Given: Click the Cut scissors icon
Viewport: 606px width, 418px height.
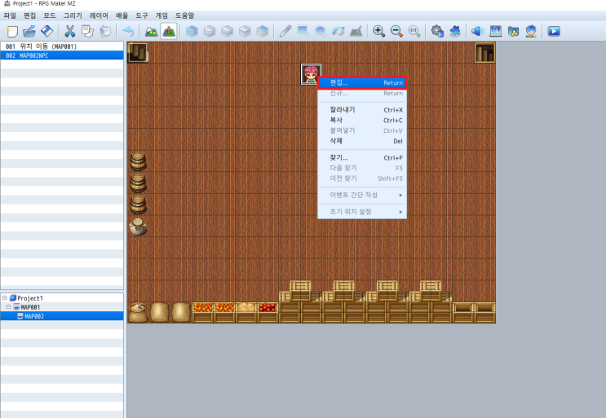Looking at the screenshot, I should [x=69, y=31].
